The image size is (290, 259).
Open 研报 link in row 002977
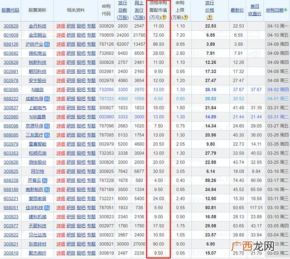(71, 226)
